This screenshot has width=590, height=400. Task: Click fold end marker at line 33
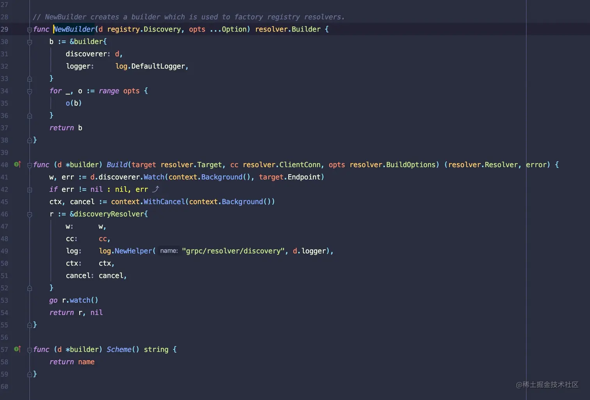coord(30,79)
